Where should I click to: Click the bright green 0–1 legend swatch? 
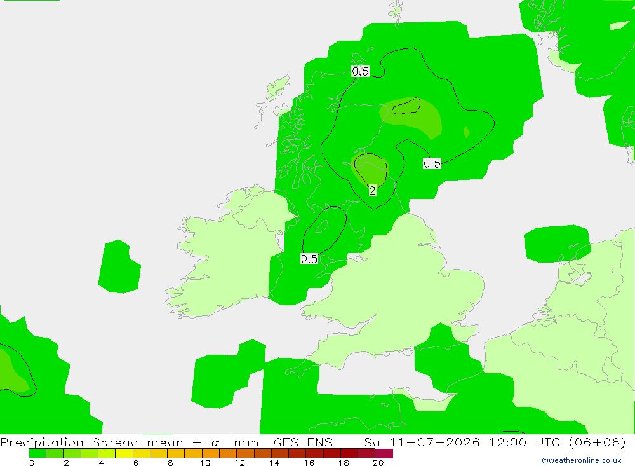click(37, 453)
